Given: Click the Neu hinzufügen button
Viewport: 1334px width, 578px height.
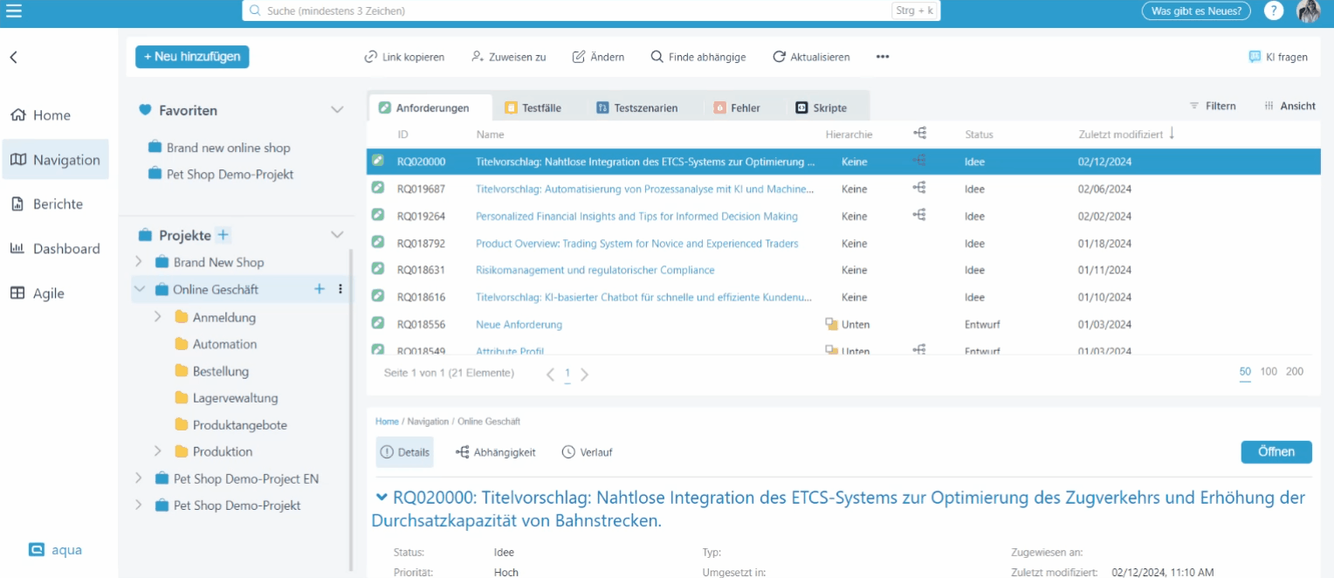Looking at the screenshot, I should [x=192, y=56].
